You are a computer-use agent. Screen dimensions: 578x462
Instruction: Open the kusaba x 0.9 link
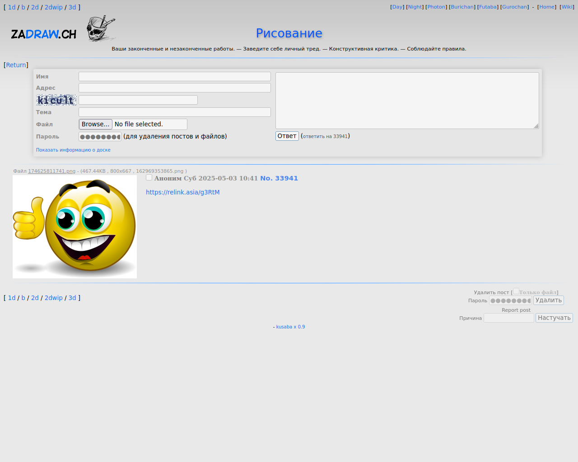pos(290,327)
